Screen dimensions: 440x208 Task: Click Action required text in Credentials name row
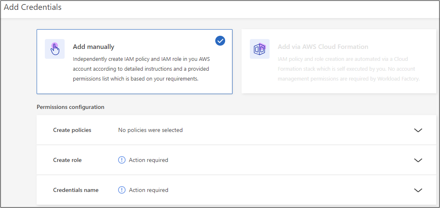tap(148, 190)
